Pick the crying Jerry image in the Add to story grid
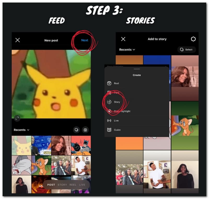 185,126
